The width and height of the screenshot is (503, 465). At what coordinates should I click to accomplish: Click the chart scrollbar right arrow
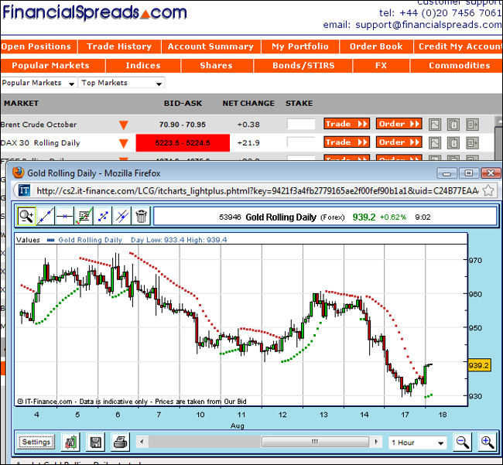point(375,442)
